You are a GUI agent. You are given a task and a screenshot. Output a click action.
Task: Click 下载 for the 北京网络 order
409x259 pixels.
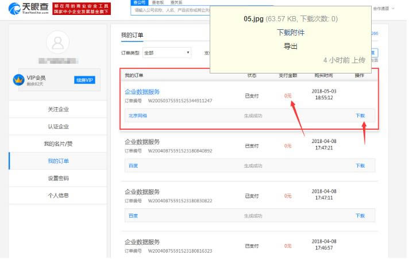(x=360, y=115)
